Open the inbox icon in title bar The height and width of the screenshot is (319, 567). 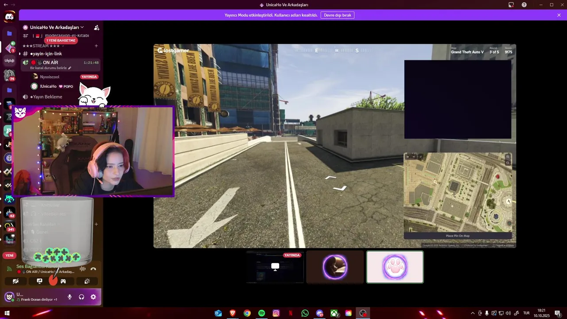[x=511, y=5]
